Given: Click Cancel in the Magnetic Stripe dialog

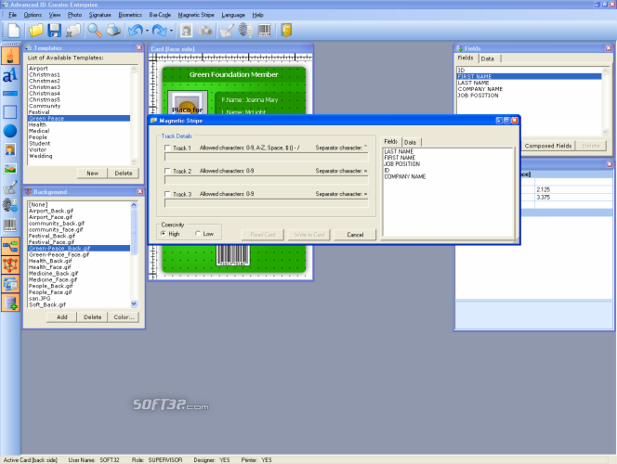Looking at the screenshot, I should coord(355,235).
